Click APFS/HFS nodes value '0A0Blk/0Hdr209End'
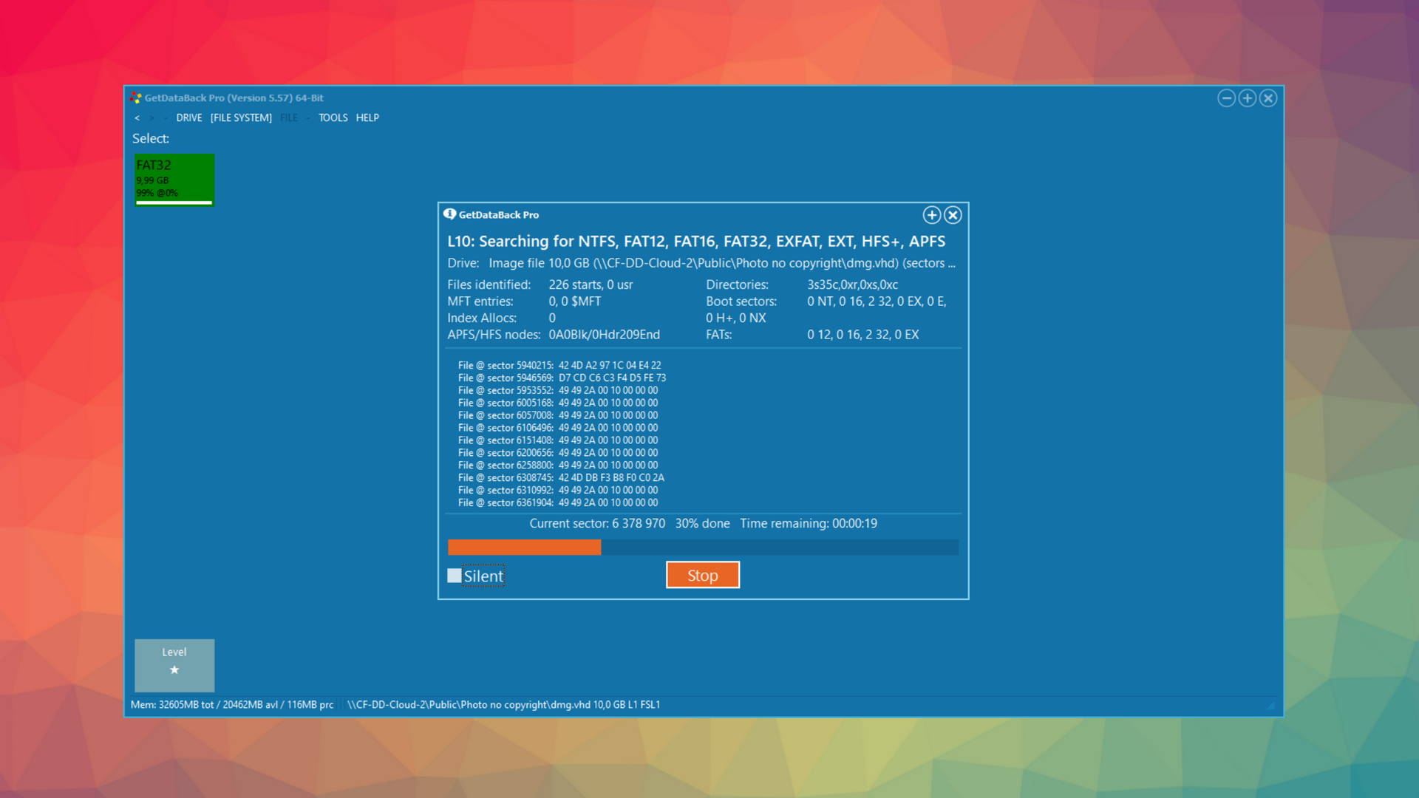Image resolution: width=1419 pixels, height=798 pixels. [604, 335]
